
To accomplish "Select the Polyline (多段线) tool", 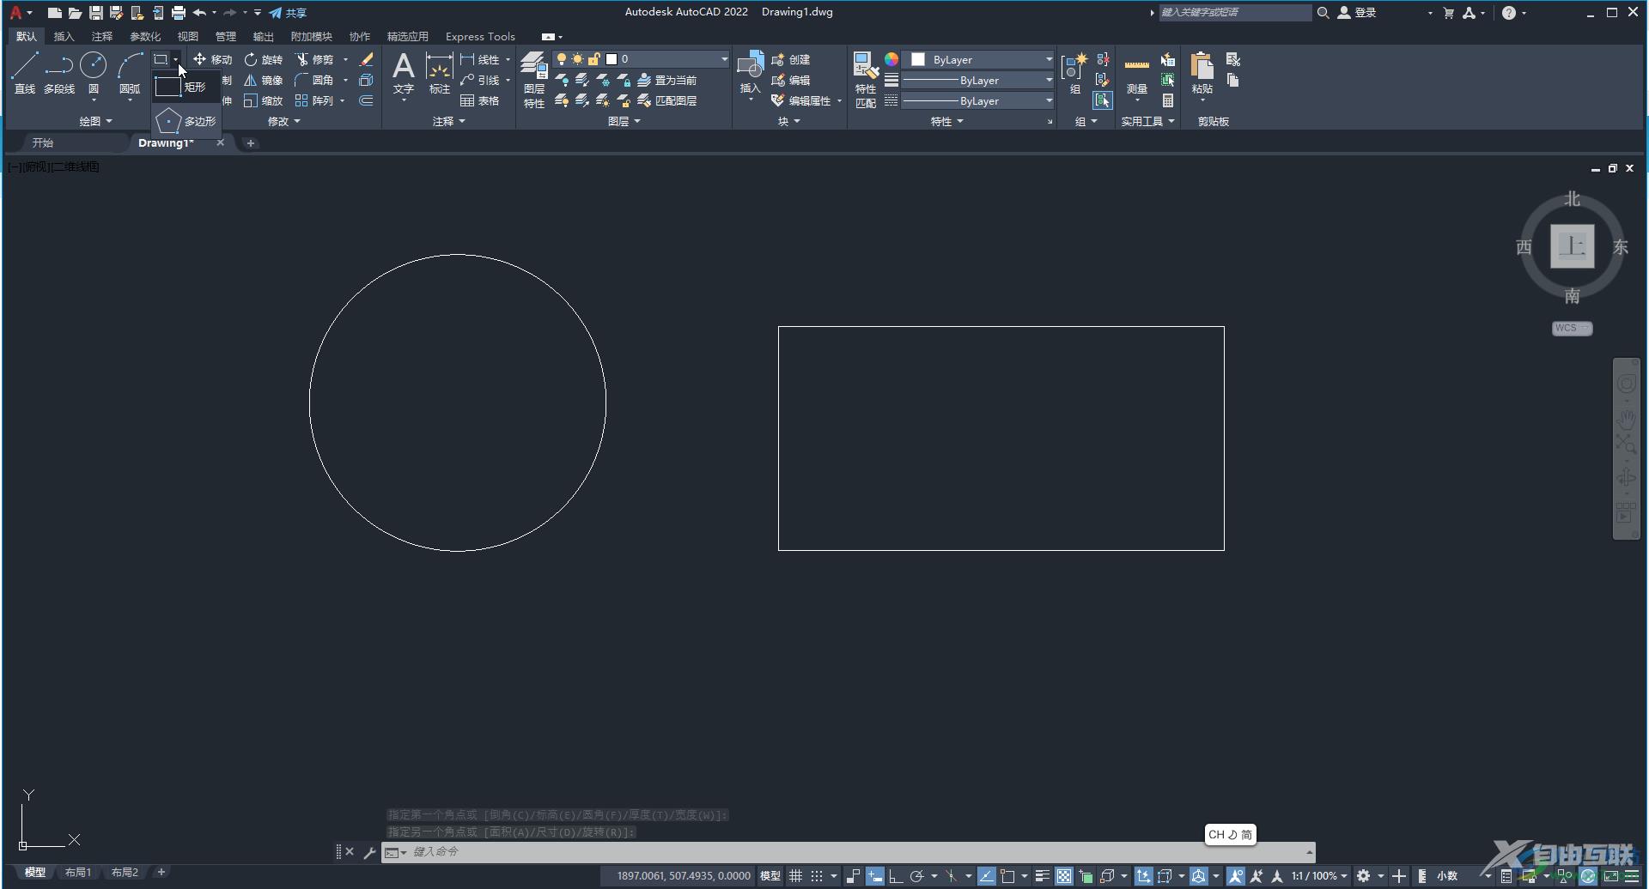I will pos(59,72).
